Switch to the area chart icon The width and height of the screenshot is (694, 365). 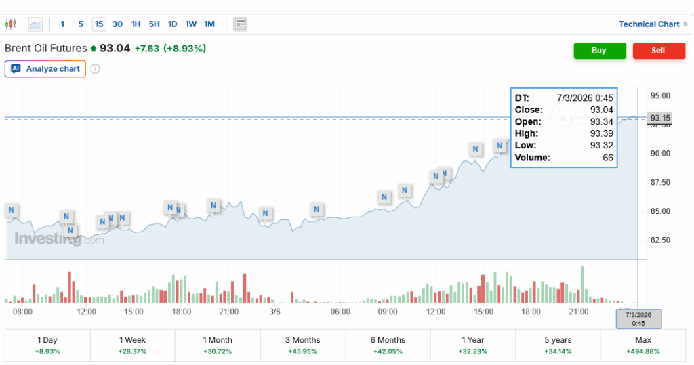point(35,24)
